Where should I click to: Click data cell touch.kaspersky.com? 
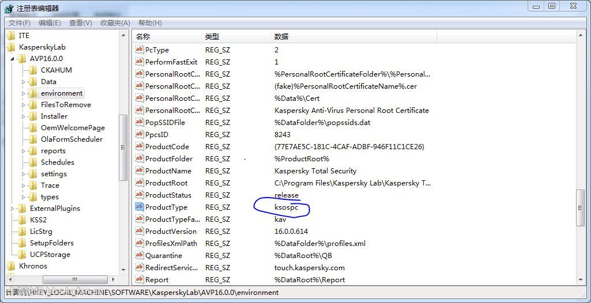click(310, 268)
